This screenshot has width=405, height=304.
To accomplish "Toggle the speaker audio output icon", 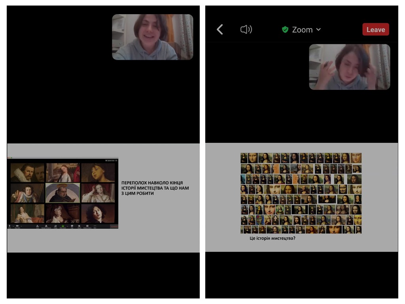I will point(246,29).
